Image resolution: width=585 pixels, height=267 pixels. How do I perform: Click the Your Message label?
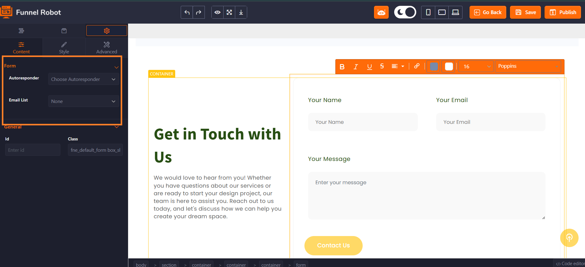pos(329,159)
